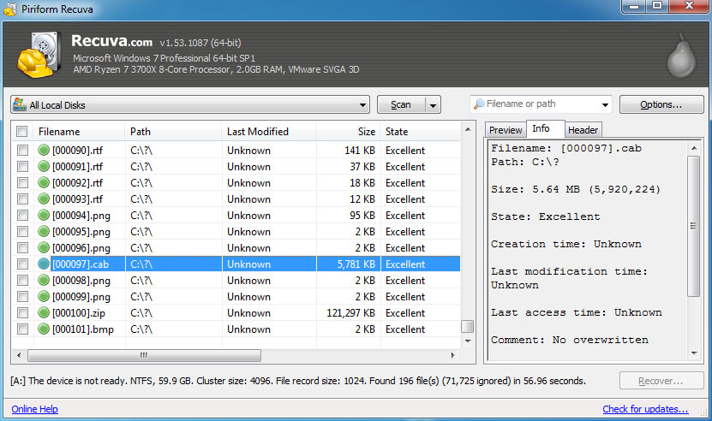Click the green status dot for [000091].rtf
Viewport: 712px width, 421px height.
pyautogui.click(x=44, y=166)
